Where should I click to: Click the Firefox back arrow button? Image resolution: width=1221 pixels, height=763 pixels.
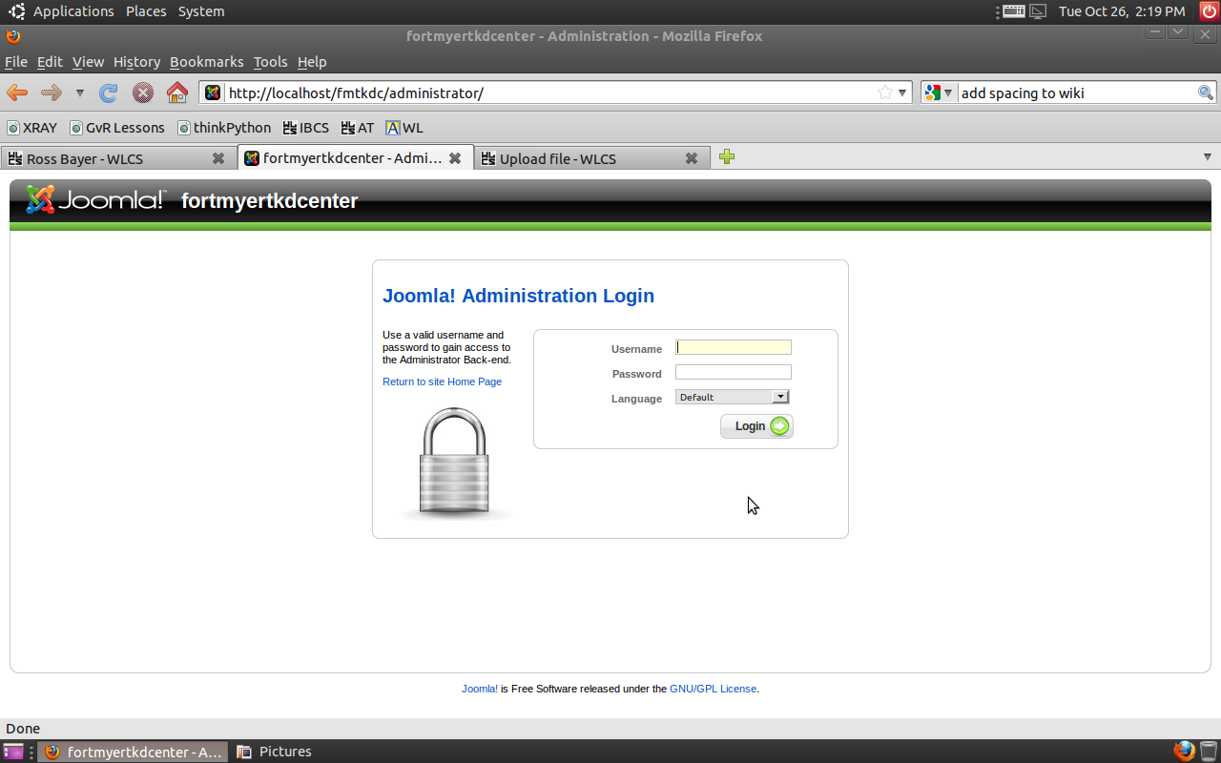coord(17,93)
